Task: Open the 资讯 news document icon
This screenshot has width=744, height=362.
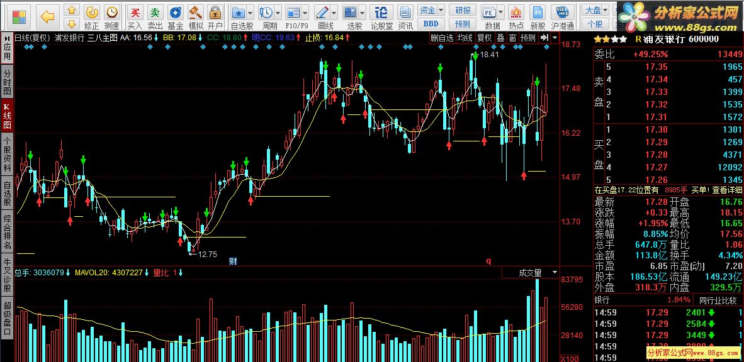Action: click(405, 13)
